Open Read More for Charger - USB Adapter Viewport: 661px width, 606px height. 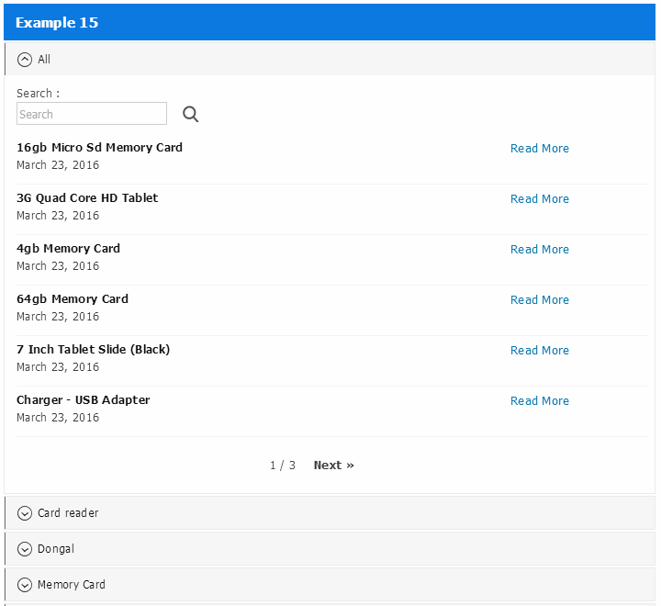coord(540,401)
